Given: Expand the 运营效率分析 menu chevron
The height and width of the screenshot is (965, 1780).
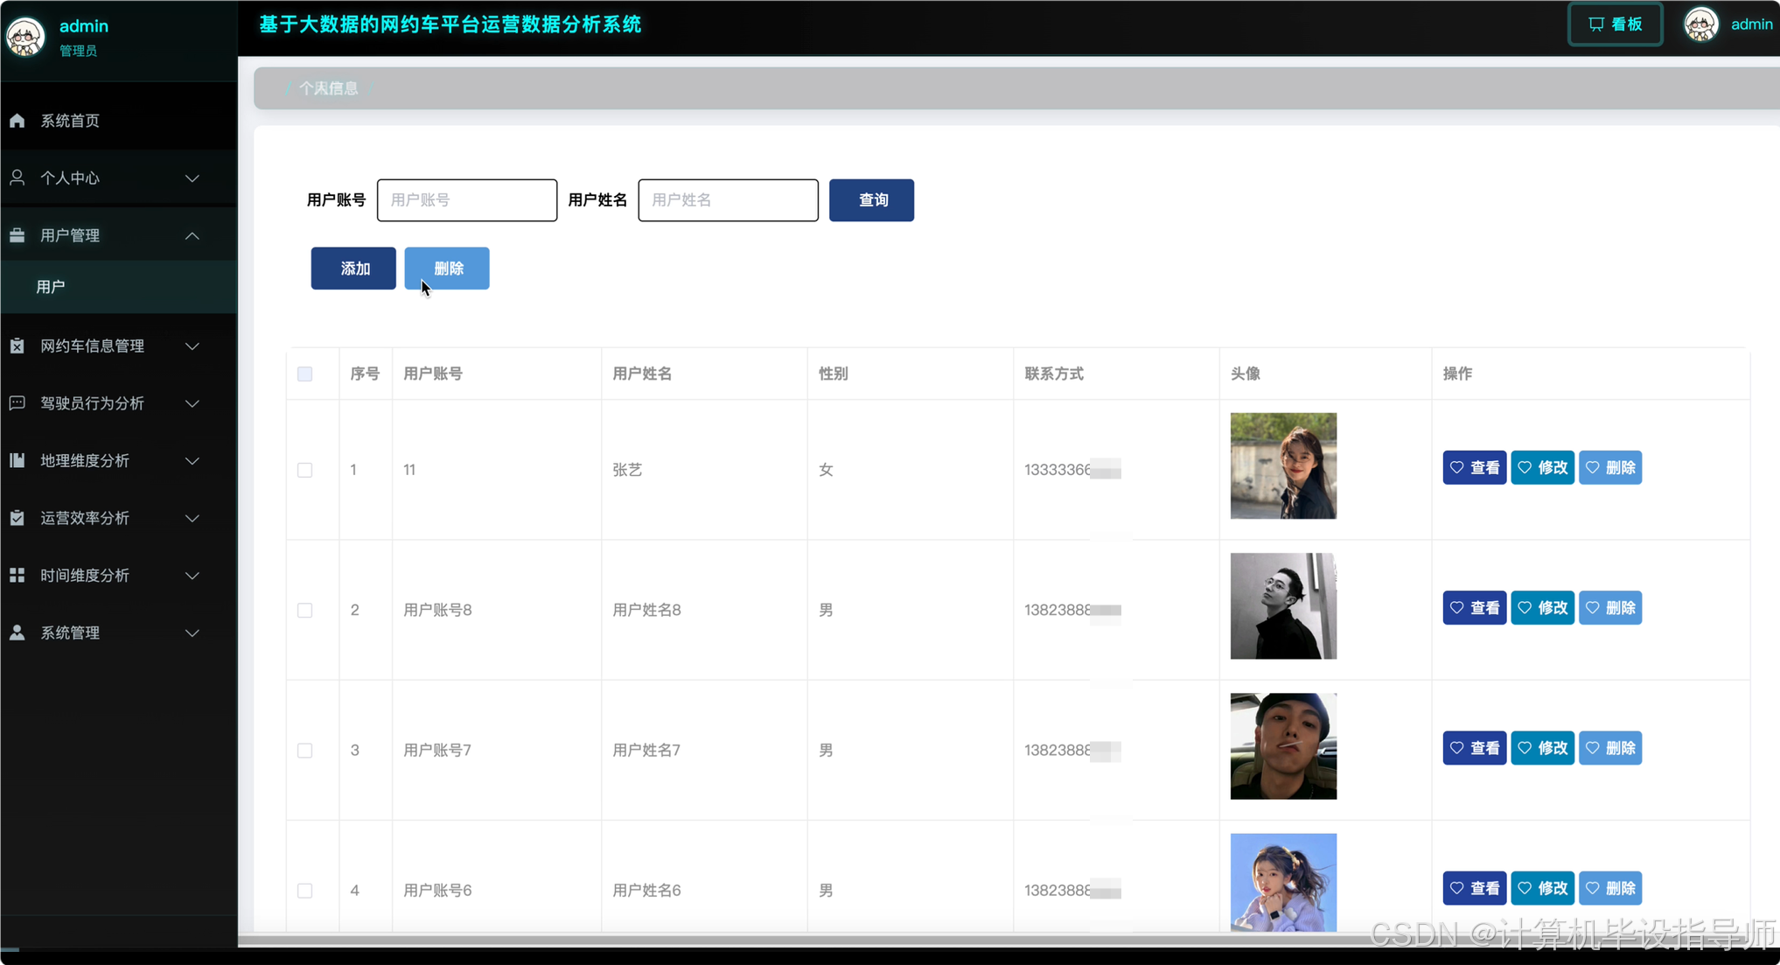Looking at the screenshot, I should 192,518.
